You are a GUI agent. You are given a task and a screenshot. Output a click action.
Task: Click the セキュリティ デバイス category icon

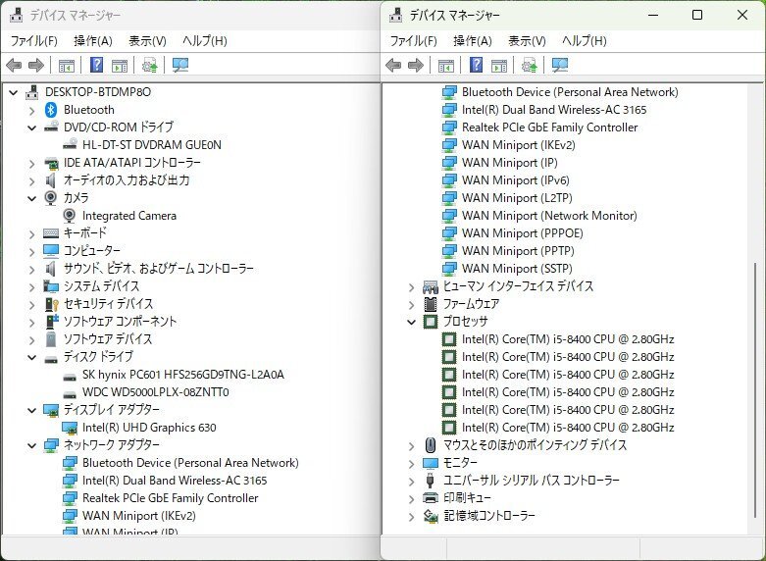[51, 304]
